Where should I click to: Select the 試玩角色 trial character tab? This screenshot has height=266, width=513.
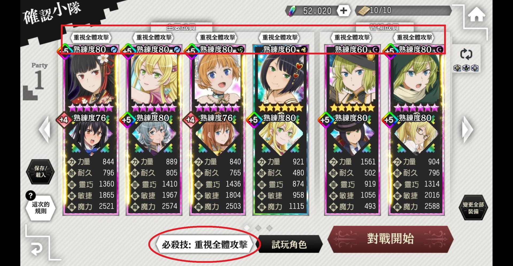(289, 244)
